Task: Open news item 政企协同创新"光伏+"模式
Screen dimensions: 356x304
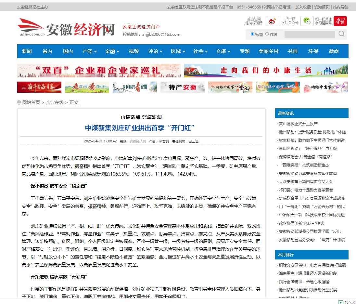Action: (301, 223)
